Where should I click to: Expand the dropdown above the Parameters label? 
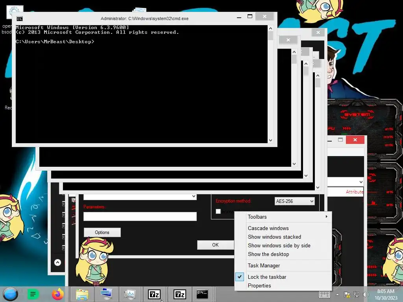pos(194,197)
